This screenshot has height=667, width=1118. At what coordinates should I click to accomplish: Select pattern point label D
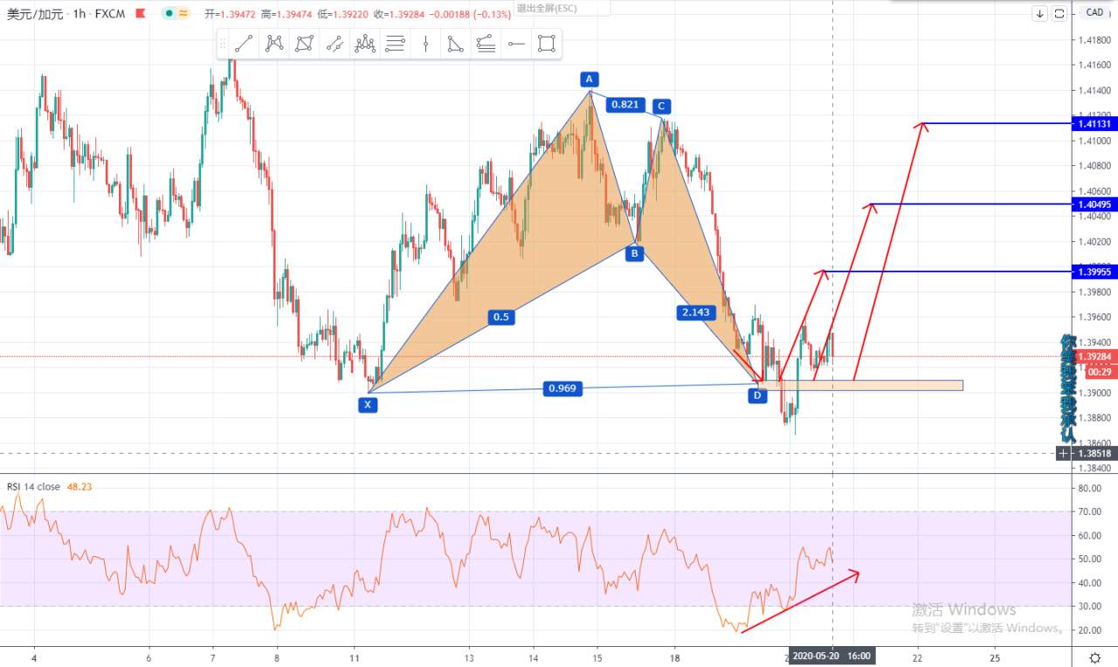pyautogui.click(x=757, y=395)
